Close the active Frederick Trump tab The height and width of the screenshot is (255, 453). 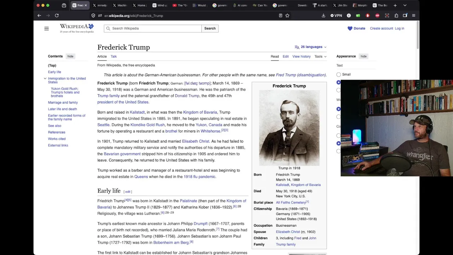[86, 5]
